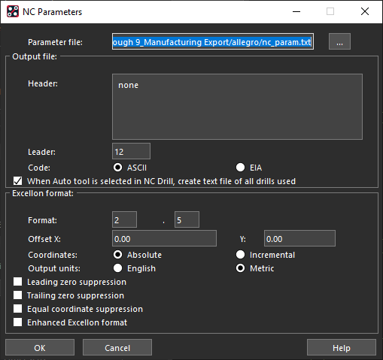Click the NC Parameters app icon
The width and height of the screenshot is (383, 360).
(x=13, y=11)
